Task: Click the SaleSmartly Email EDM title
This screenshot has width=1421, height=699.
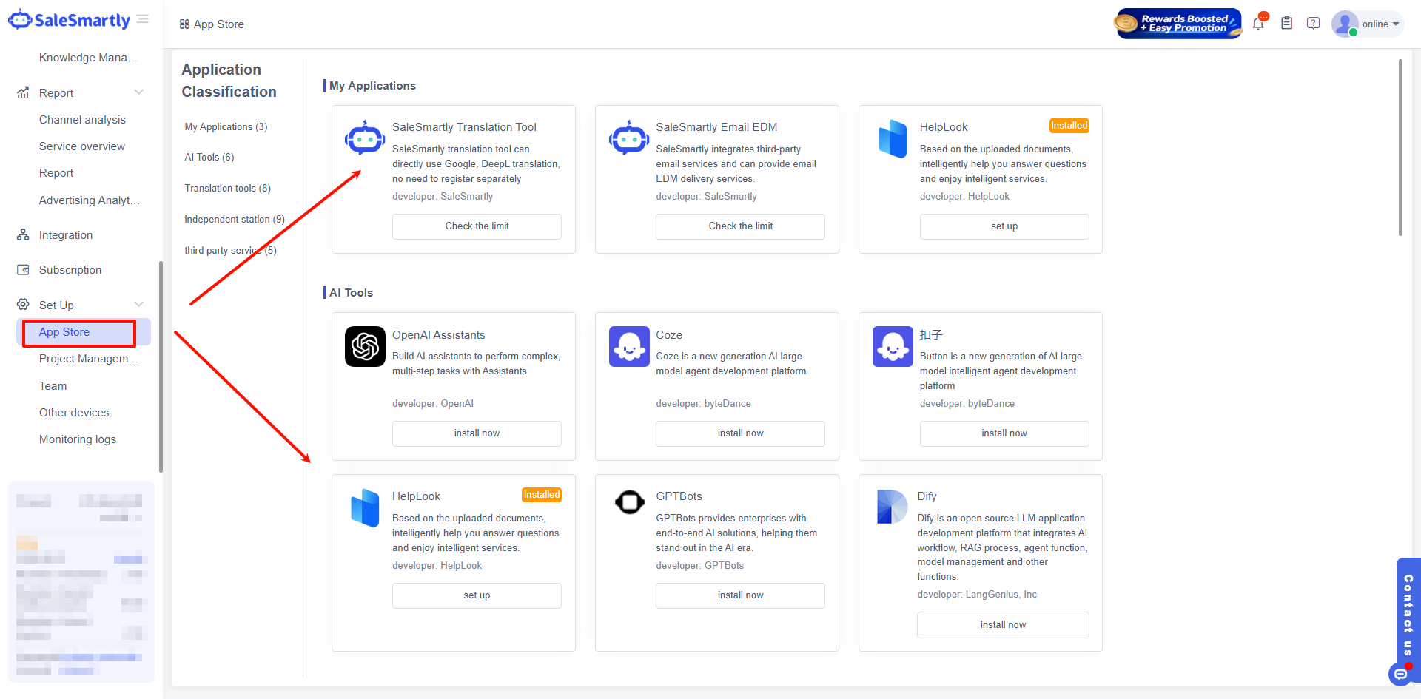Action: point(716,127)
